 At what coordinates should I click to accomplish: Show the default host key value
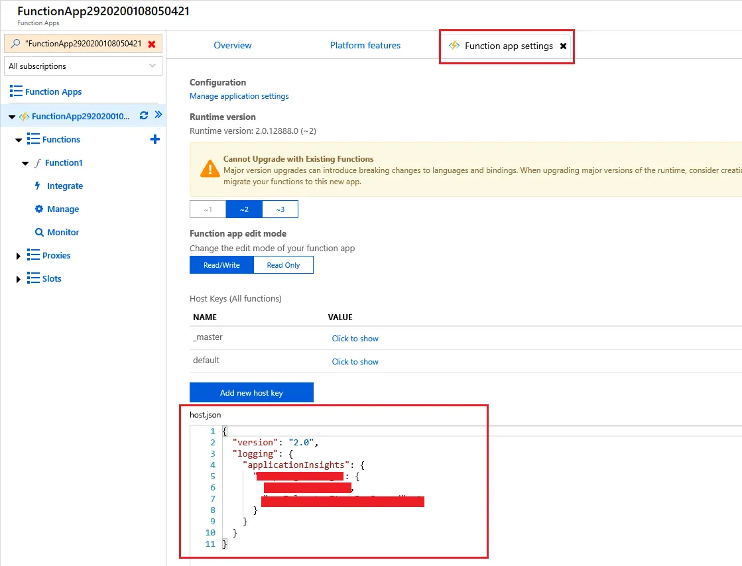pos(355,362)
